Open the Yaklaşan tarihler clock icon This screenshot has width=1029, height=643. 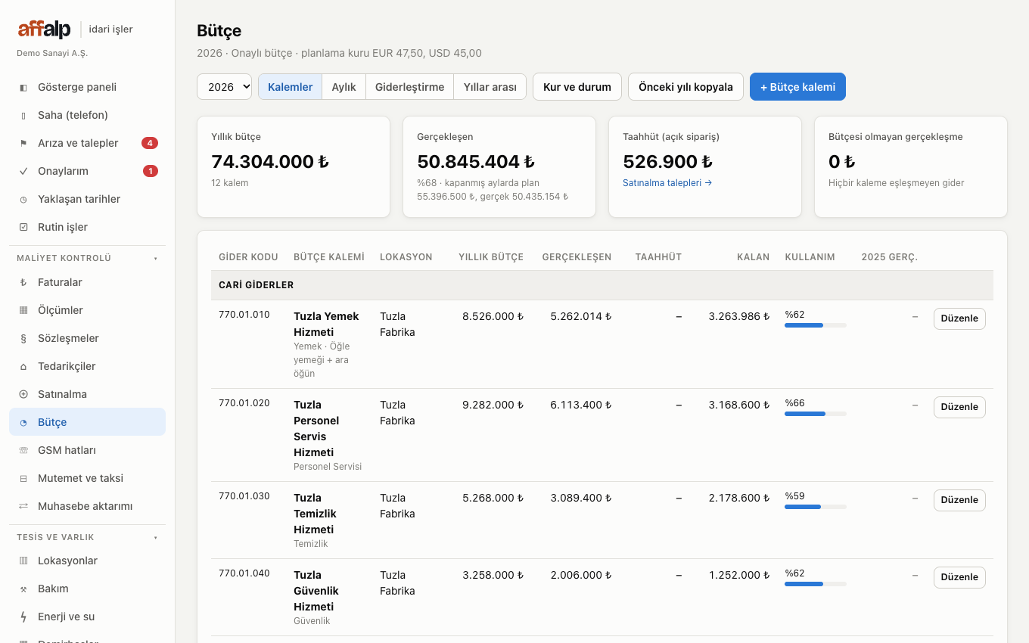(x=23, y=199)
